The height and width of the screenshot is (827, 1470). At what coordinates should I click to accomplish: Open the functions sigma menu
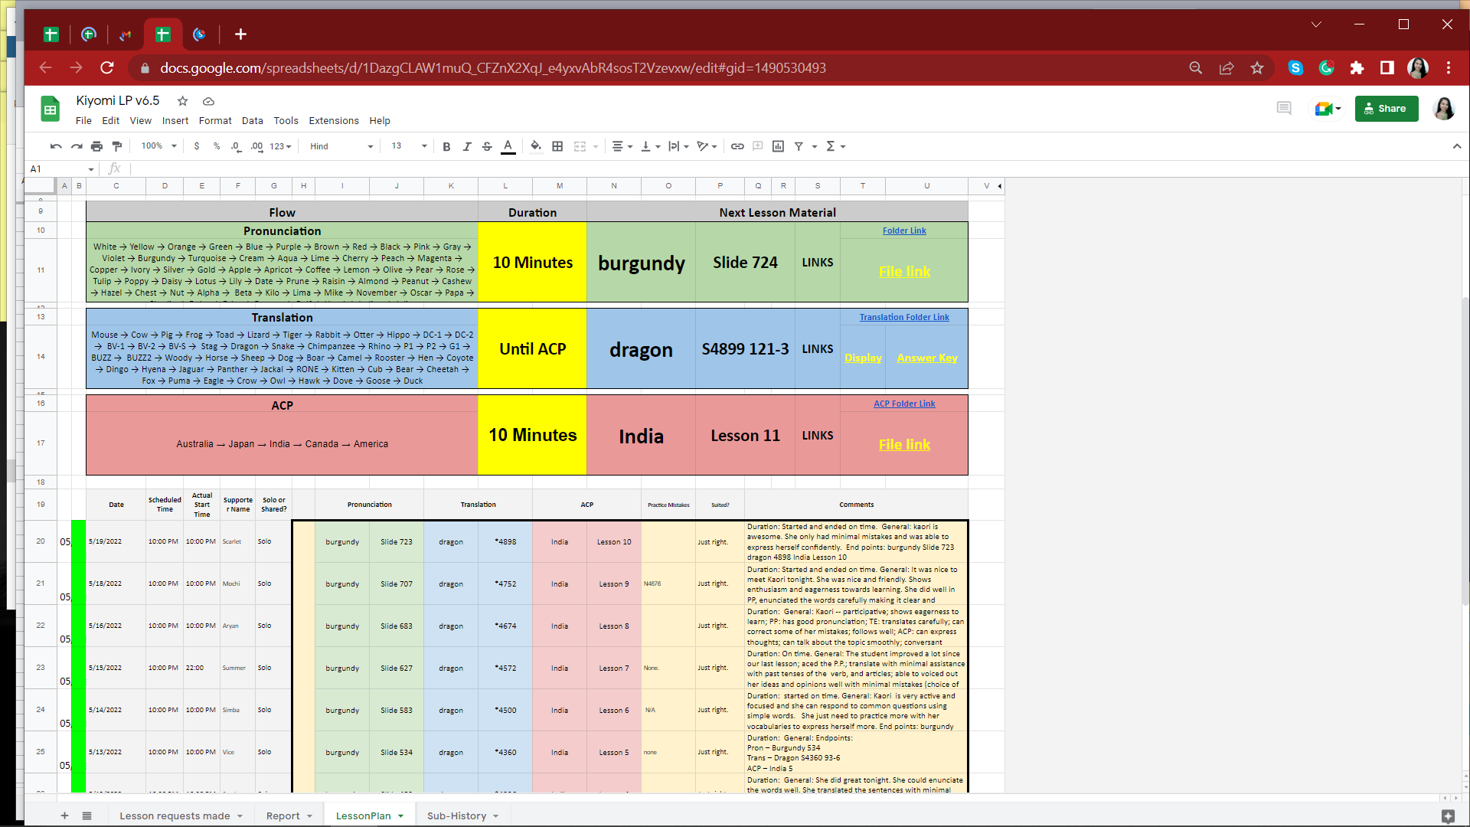(x=835, y=146)
